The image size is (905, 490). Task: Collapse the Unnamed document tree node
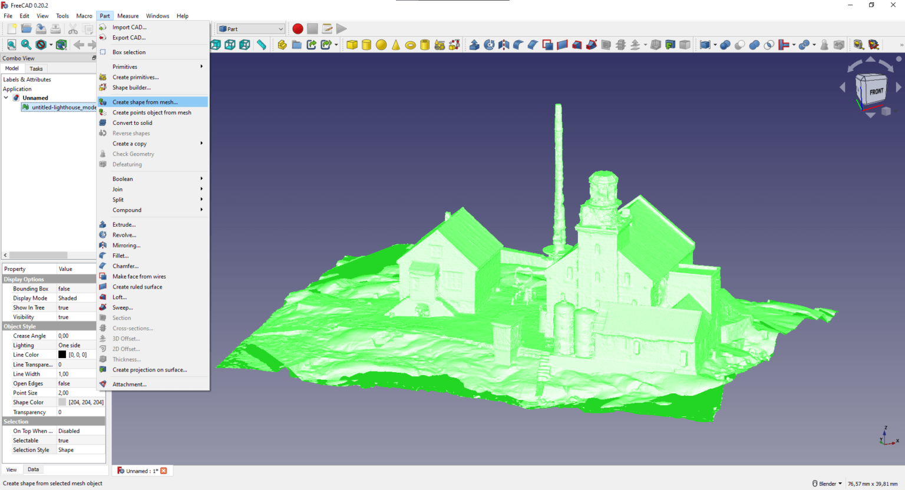pos(6,98)
